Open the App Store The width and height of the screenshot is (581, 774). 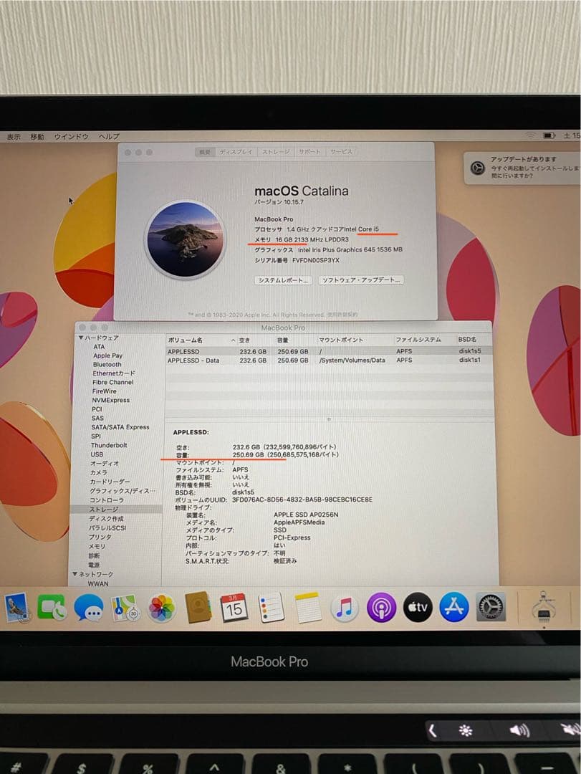pyautogui.click(x=454, y=608)
